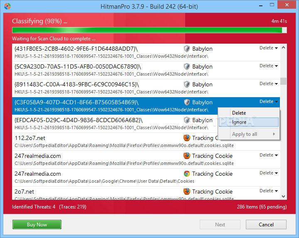Click the Identified Threats: 4 status text
The image size is (299, 238).
point(34,207)
